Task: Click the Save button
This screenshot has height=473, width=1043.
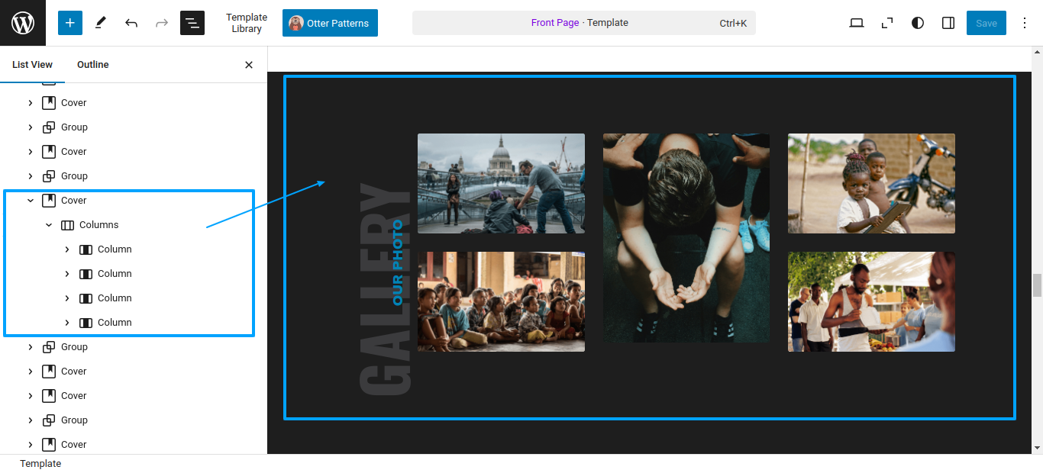Action: 986,23
